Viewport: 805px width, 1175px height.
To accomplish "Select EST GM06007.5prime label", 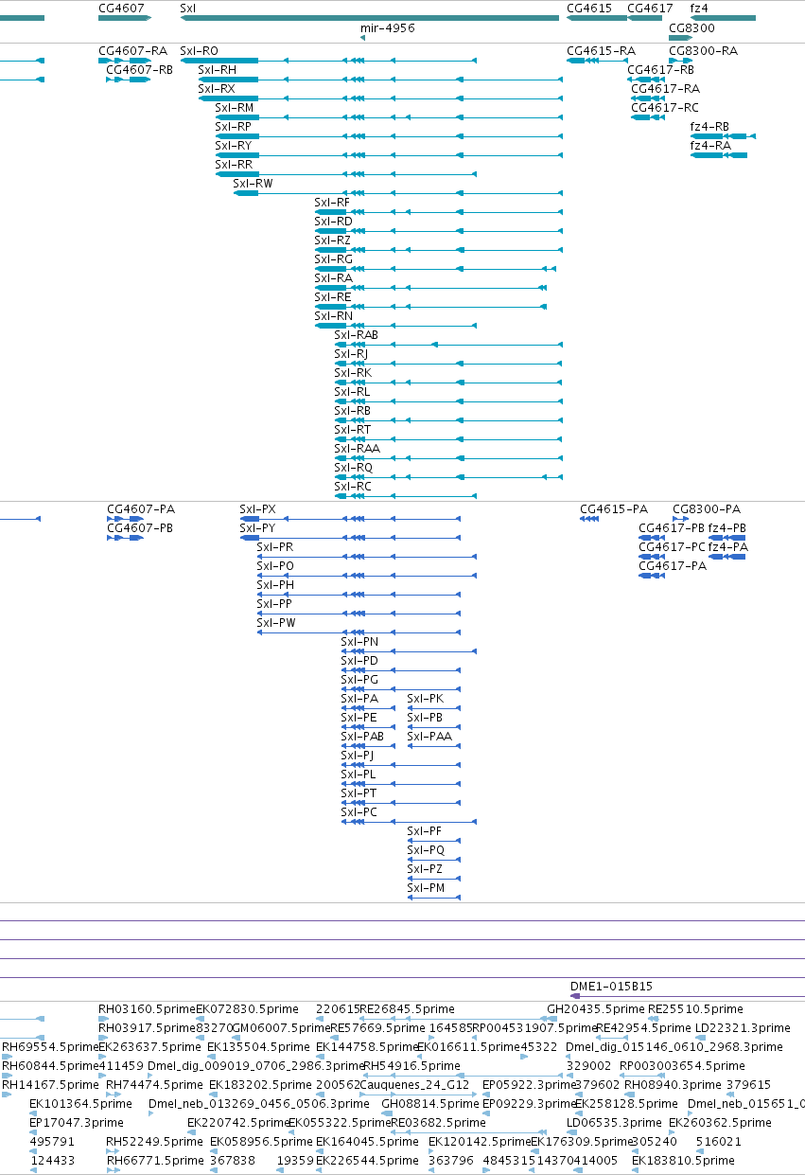I will click(281, 1027).
